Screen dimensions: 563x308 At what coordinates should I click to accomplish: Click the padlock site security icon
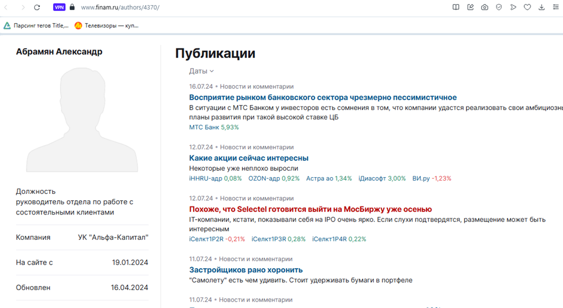(x=72, y=7)
